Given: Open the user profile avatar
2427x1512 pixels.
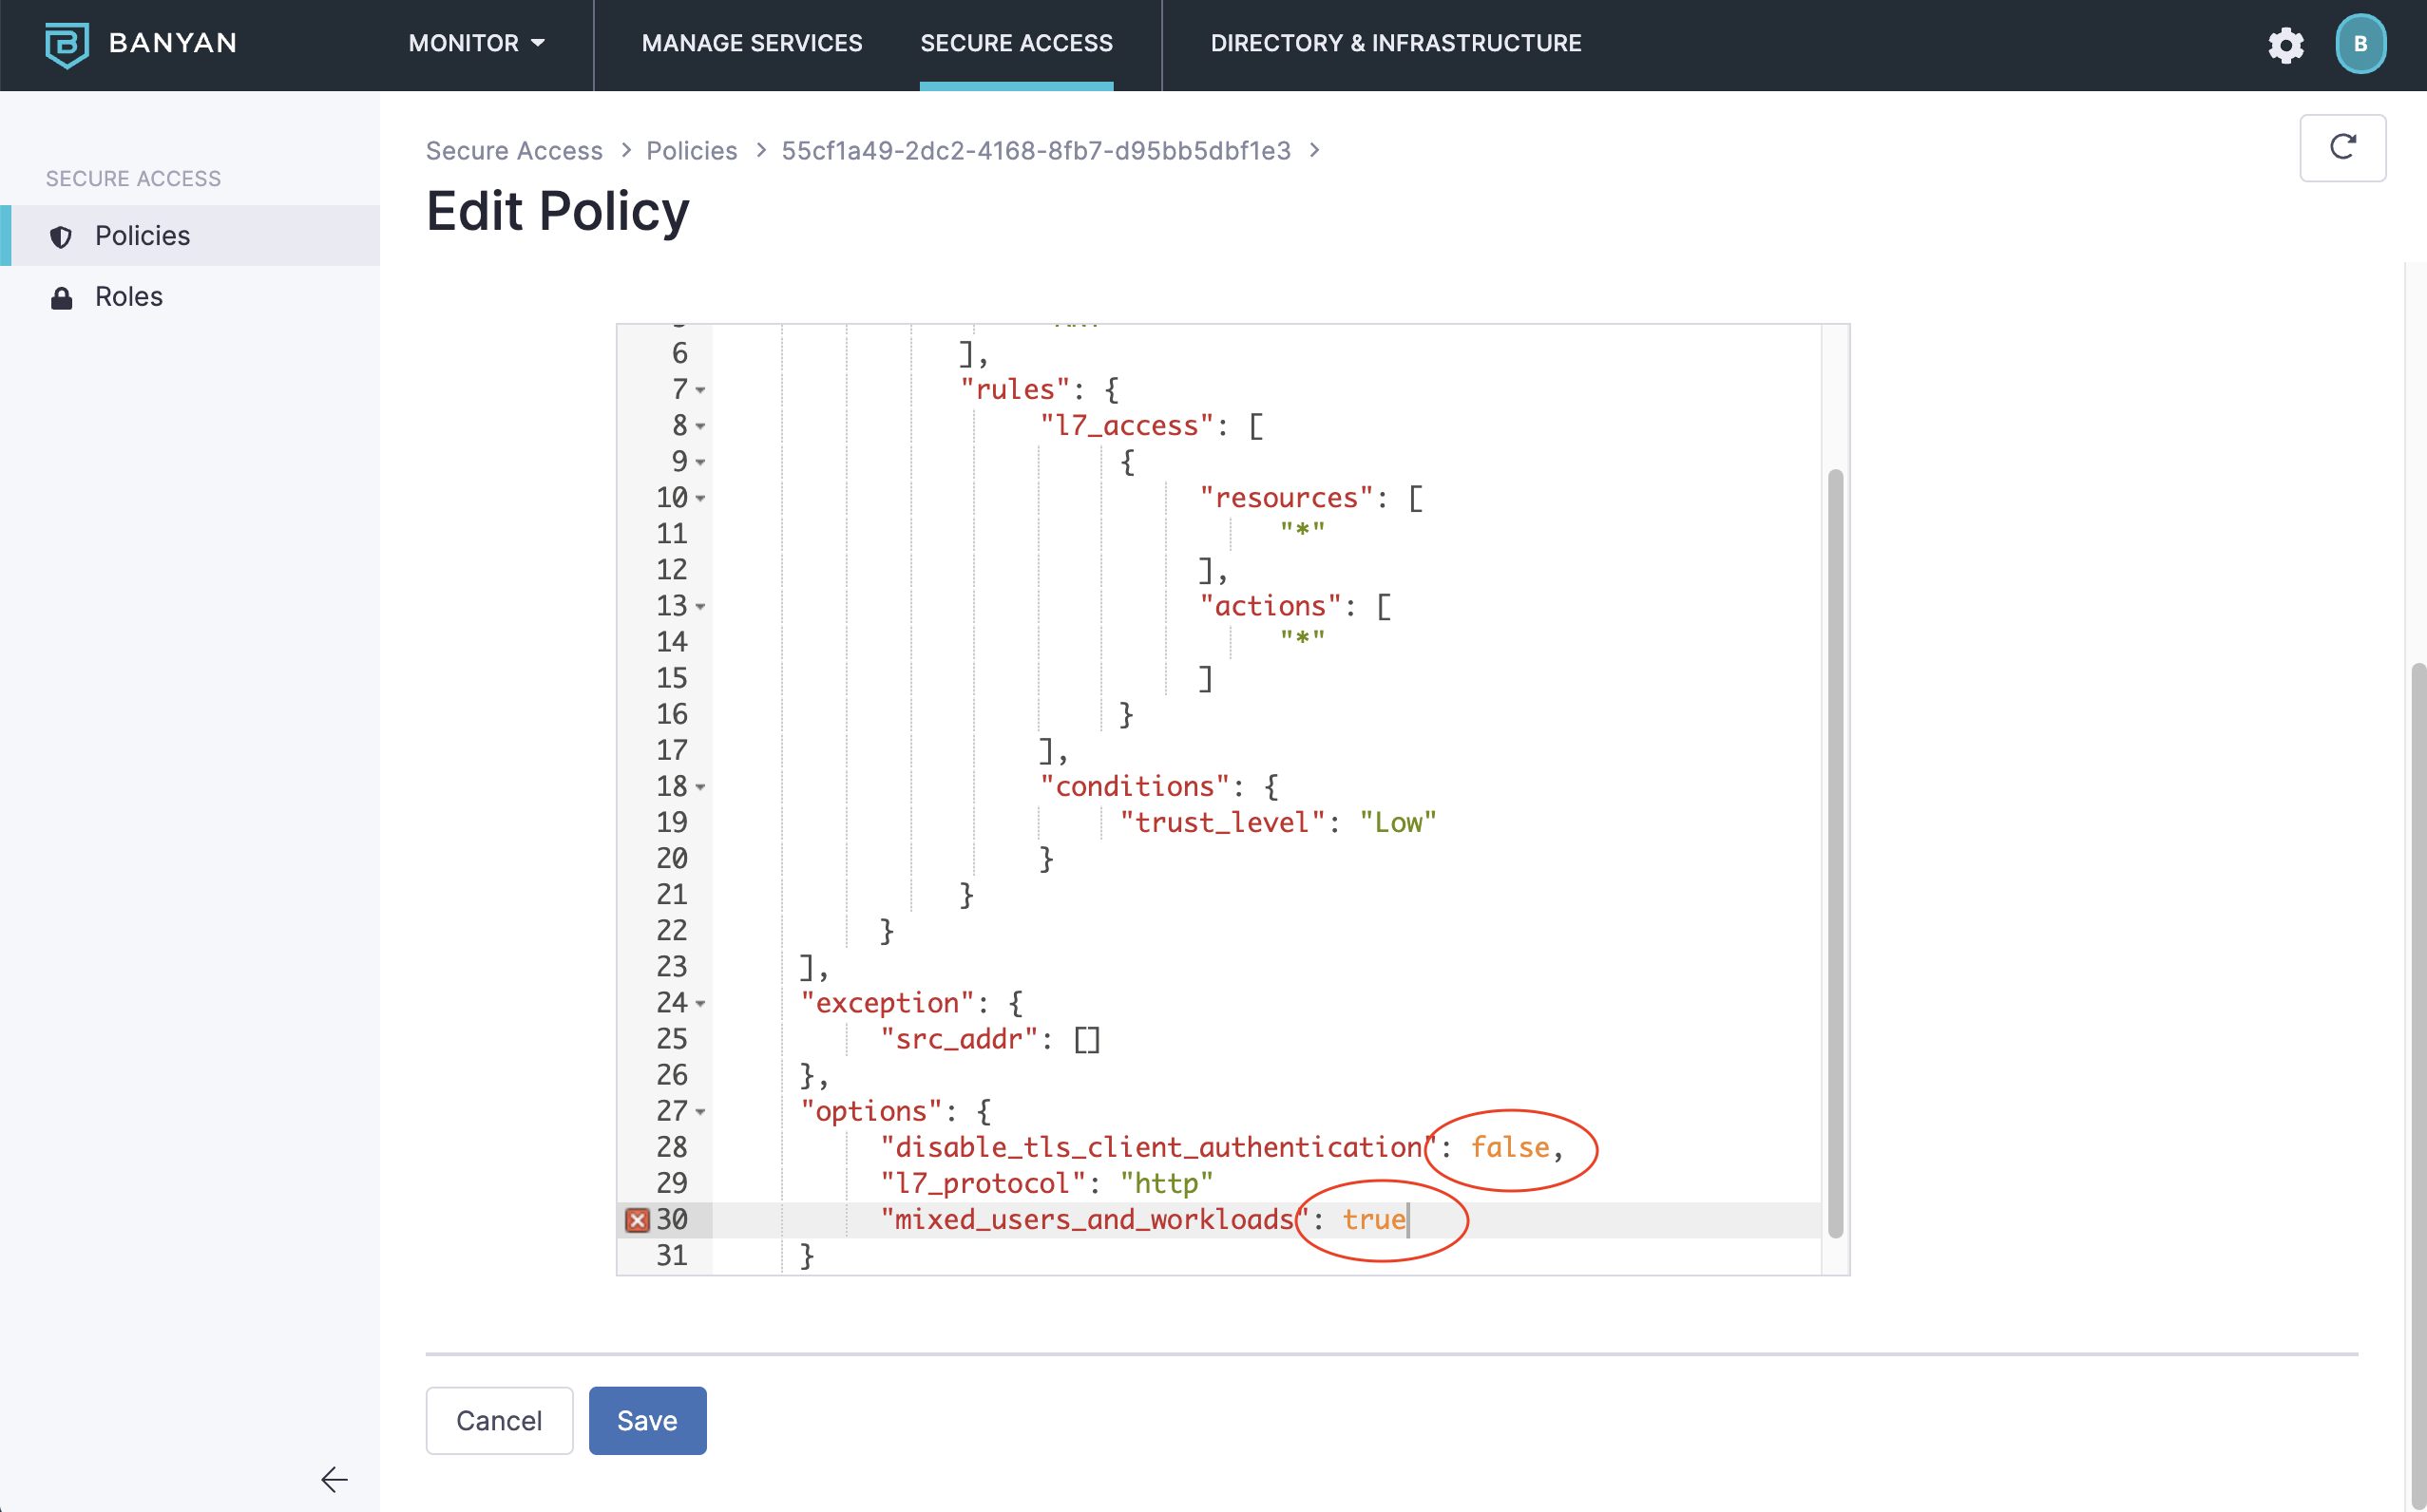Looking at the screenshot, I should [x=2360, y=44].
